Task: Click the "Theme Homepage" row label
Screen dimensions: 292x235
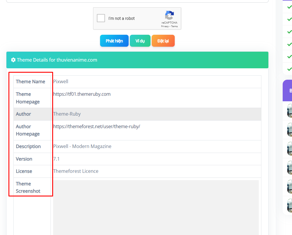Action: click(x=28, y=98)
